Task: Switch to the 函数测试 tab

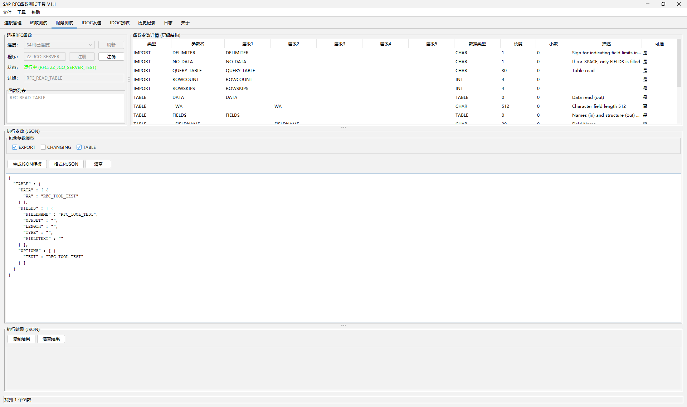Action: [x=39, y=23]
